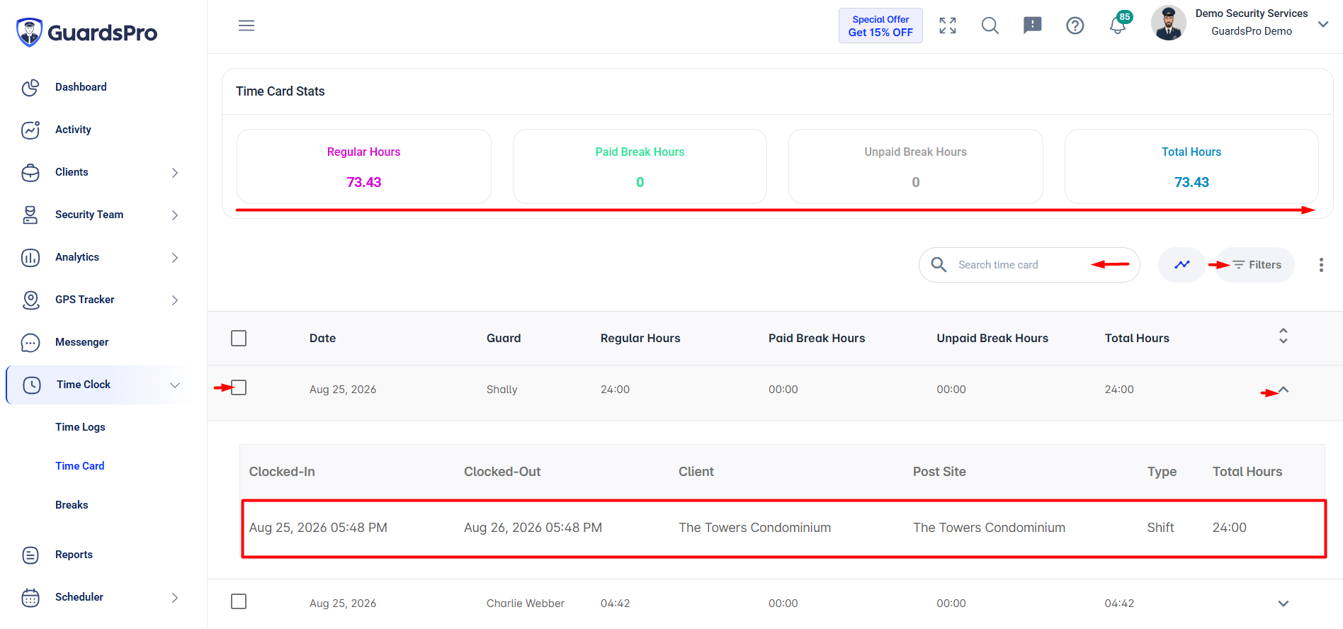1343x629 pixels.
Task: Toggle the hamburger sidebar menu
Action: point(246,25)
